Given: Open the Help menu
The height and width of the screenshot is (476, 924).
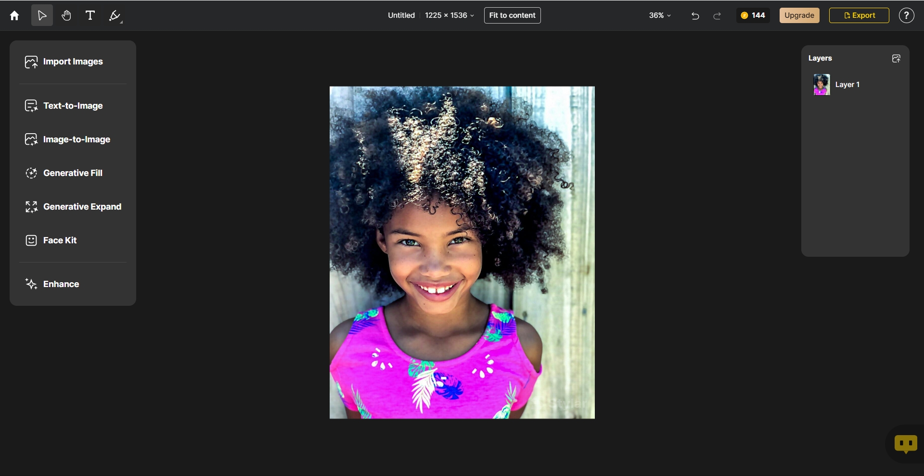Looking at the screenshot, I should 906,15.
